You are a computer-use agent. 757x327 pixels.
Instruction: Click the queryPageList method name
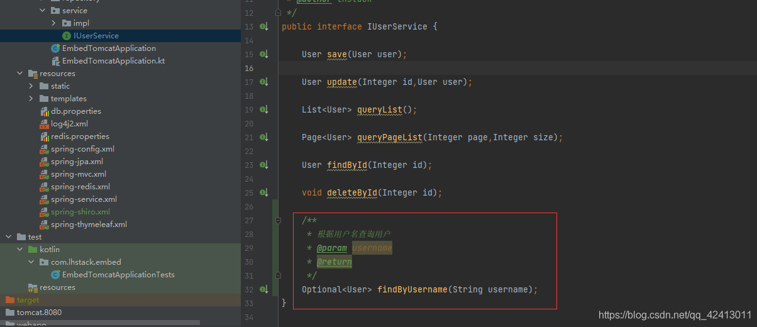click(x=390, y=137)
